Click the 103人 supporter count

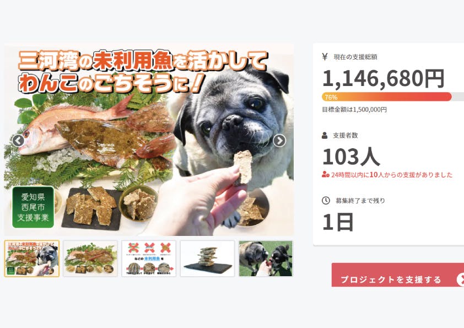click(351, 157)
